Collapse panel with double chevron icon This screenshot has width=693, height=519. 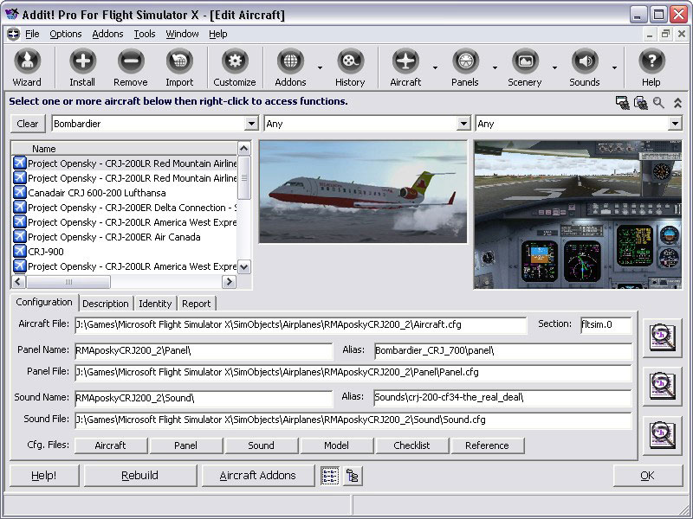(677, 103)
